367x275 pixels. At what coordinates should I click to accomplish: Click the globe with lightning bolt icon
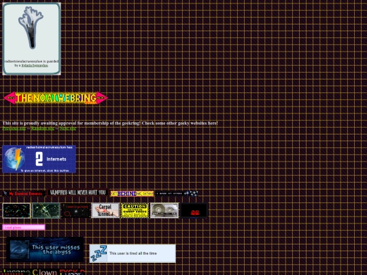pos(14,159)
